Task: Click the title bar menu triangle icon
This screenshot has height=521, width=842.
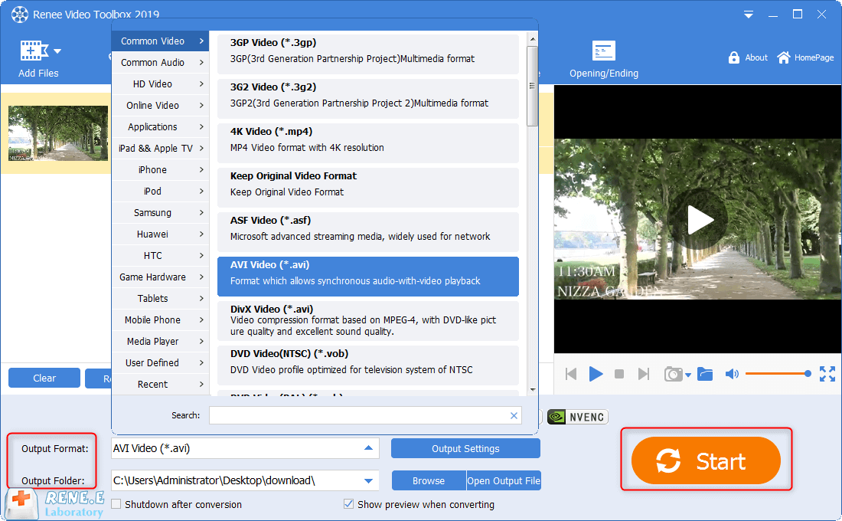Action: coord(748,15)
